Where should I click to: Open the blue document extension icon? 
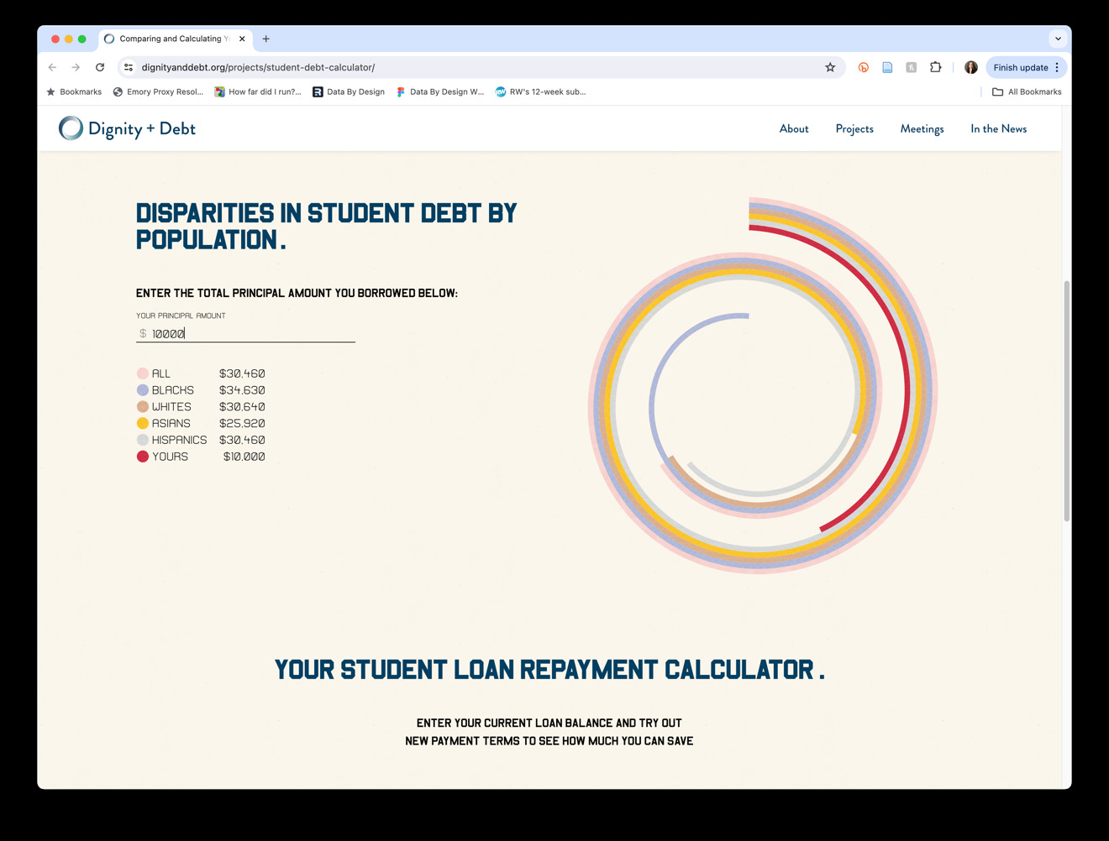pyautogui.click(x=887, y=67)
